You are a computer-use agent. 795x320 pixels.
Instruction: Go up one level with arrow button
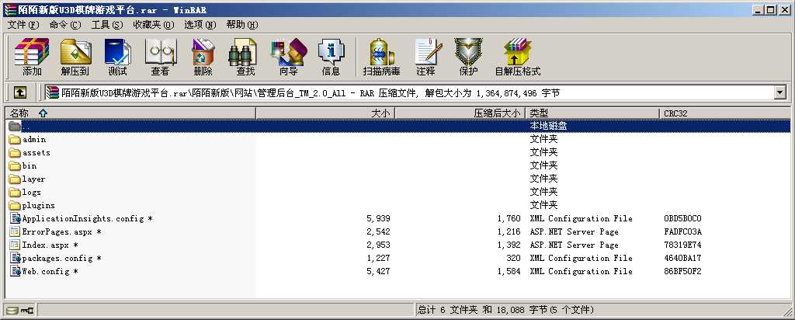(19, 92)
